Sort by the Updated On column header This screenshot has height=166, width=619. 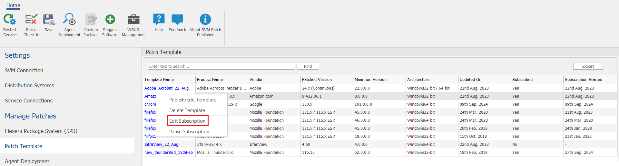coord(470,80)
